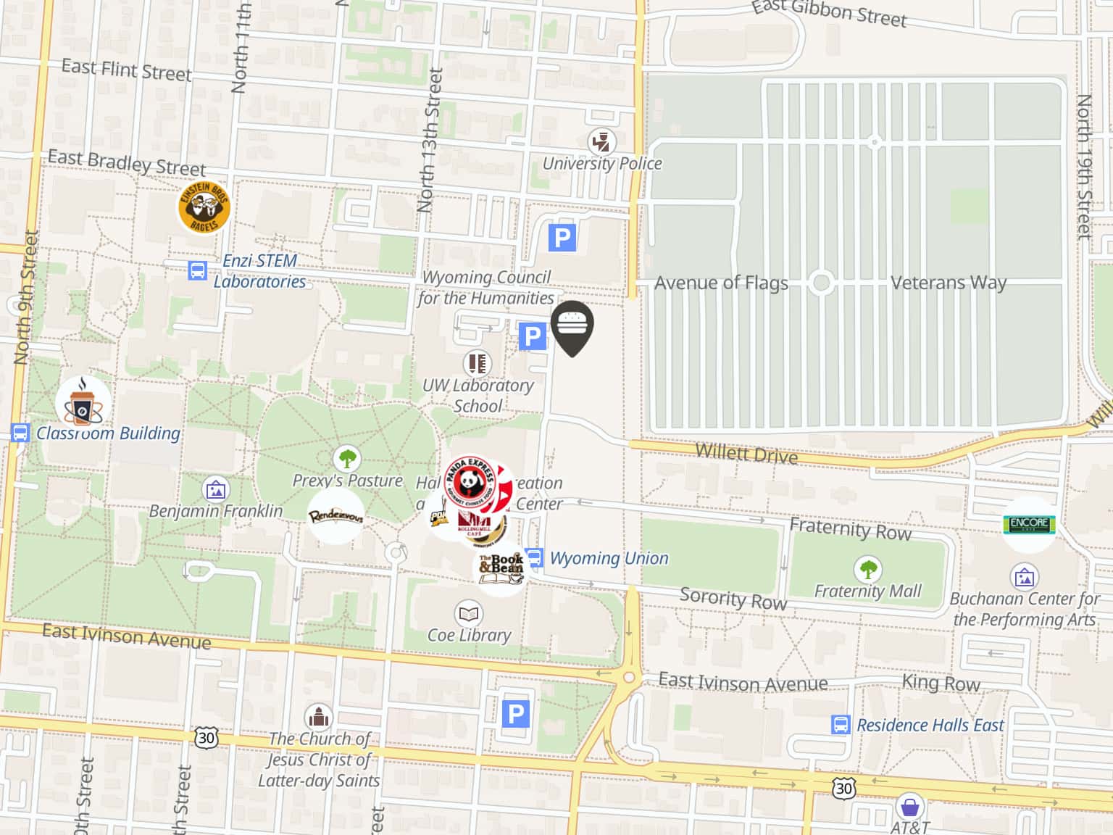Select the black burger location pin
Screen dimensions: 1113x835
tap(572, 328)
